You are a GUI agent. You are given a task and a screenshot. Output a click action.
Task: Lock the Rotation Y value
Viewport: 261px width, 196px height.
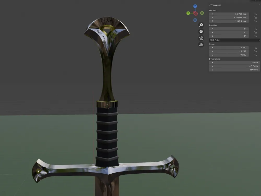tap(255, 33)
